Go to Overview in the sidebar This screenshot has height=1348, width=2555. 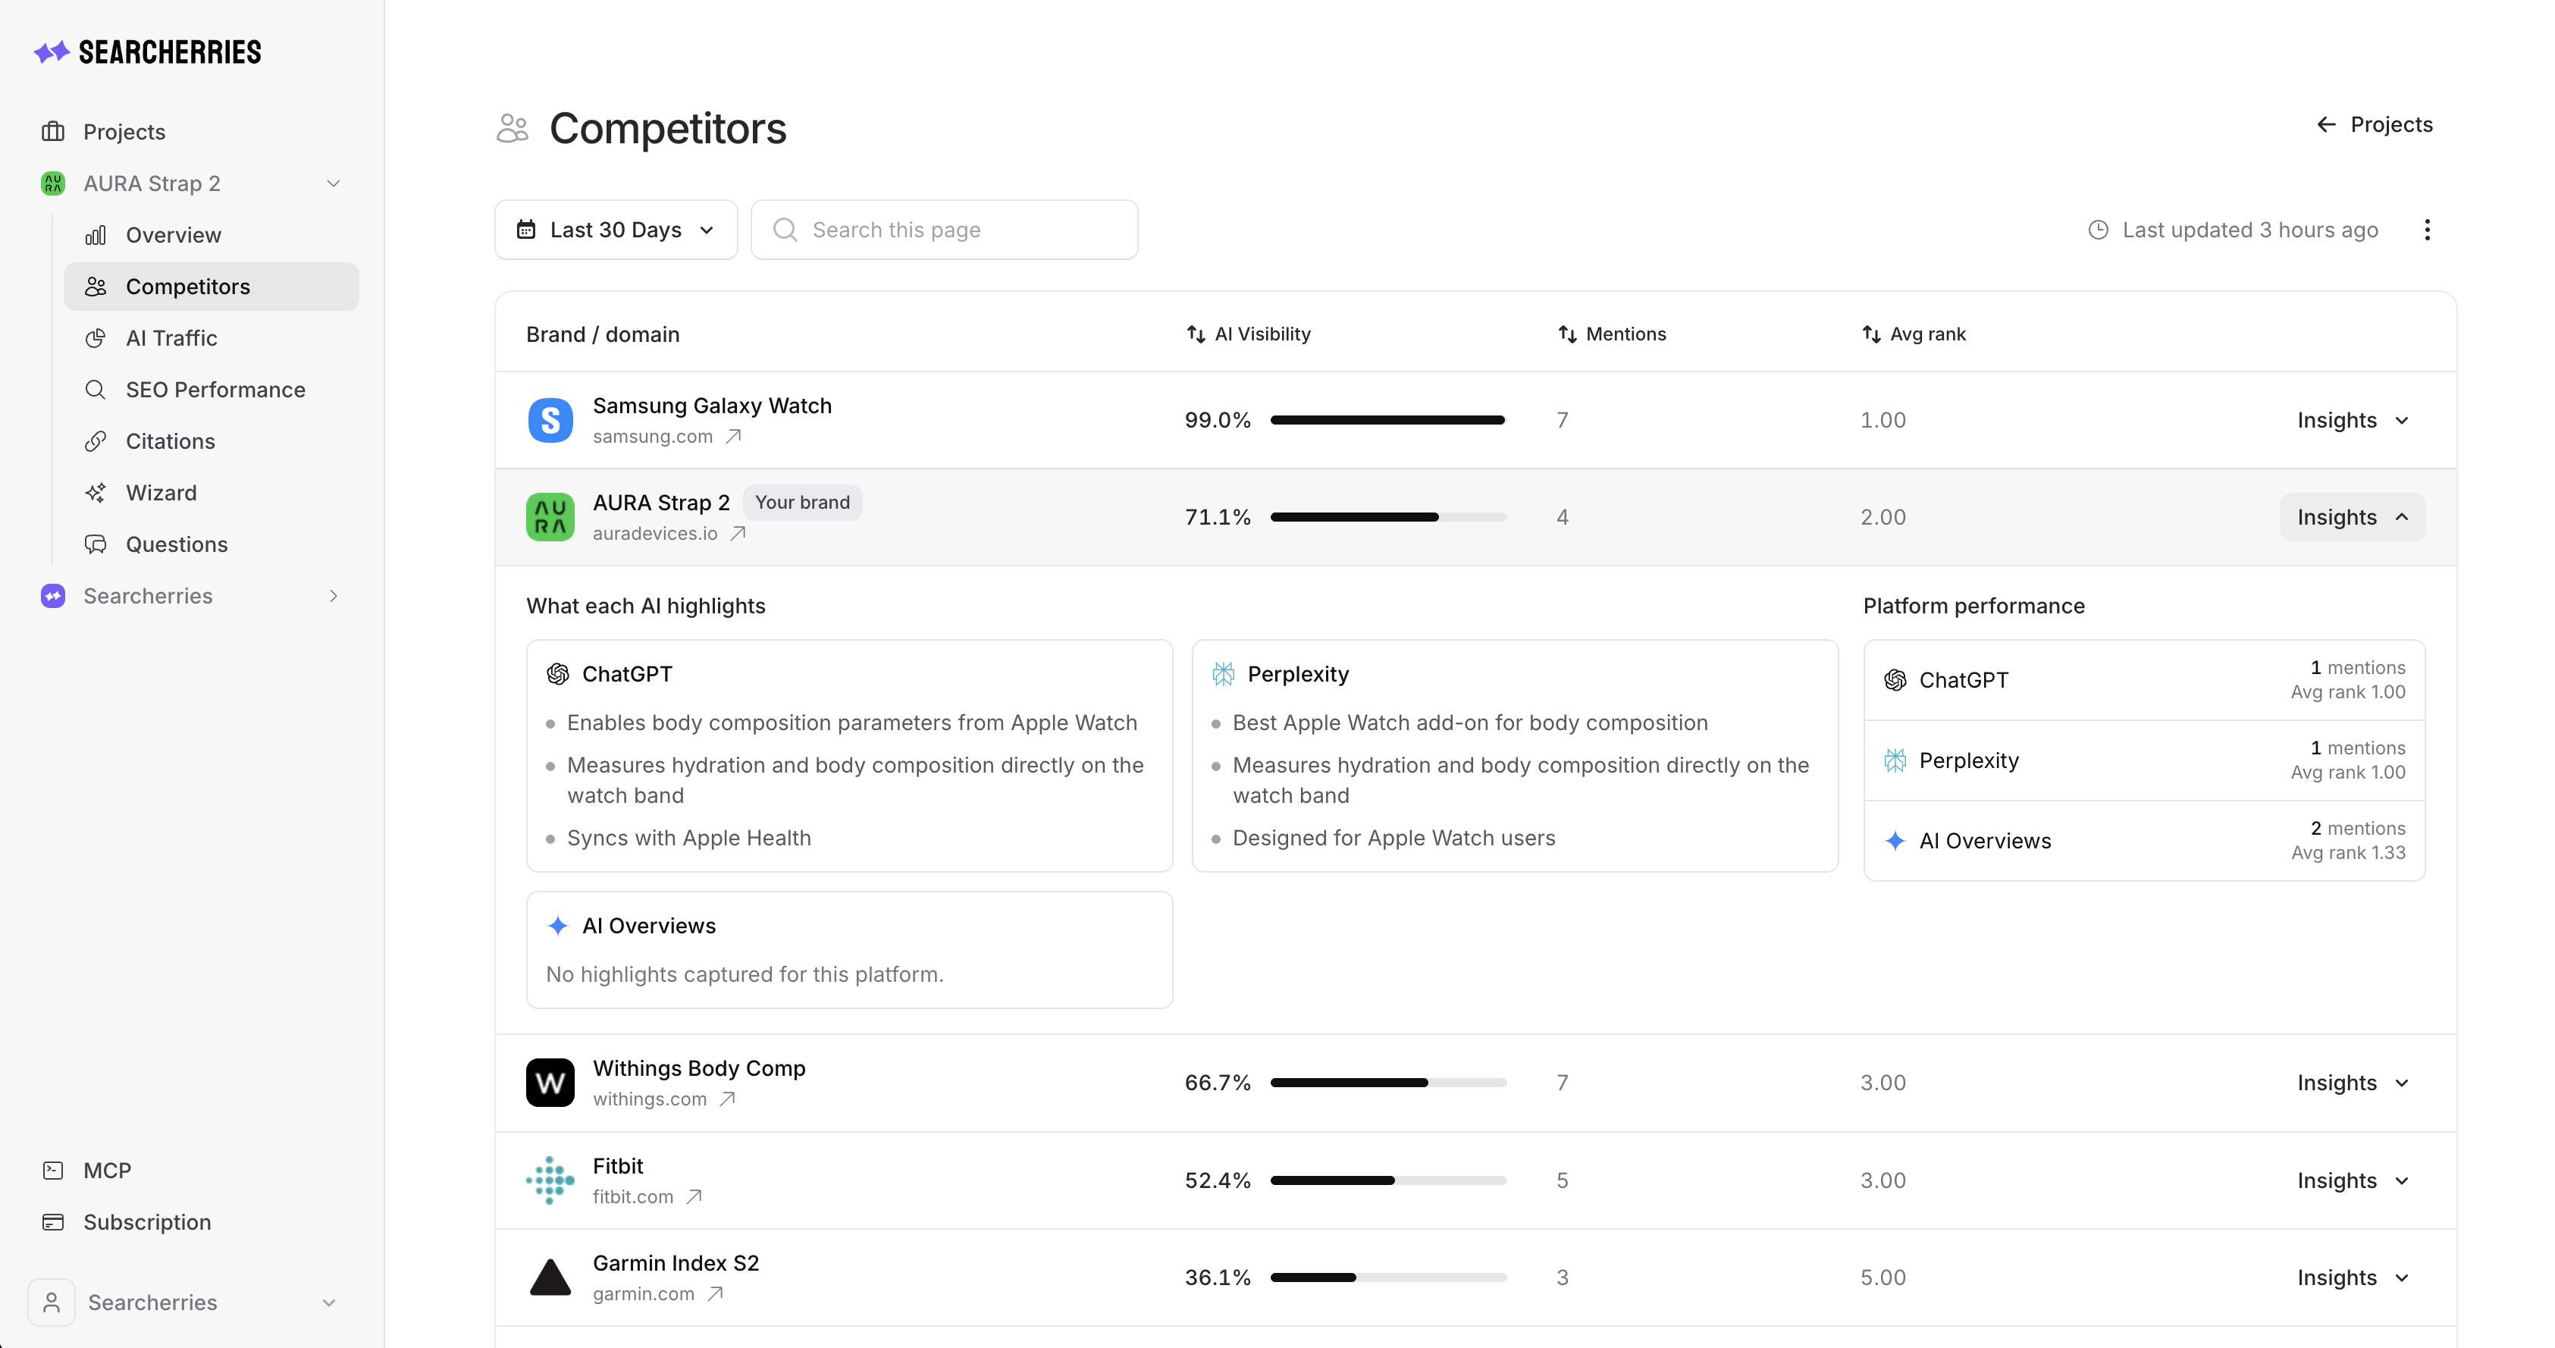212,235
